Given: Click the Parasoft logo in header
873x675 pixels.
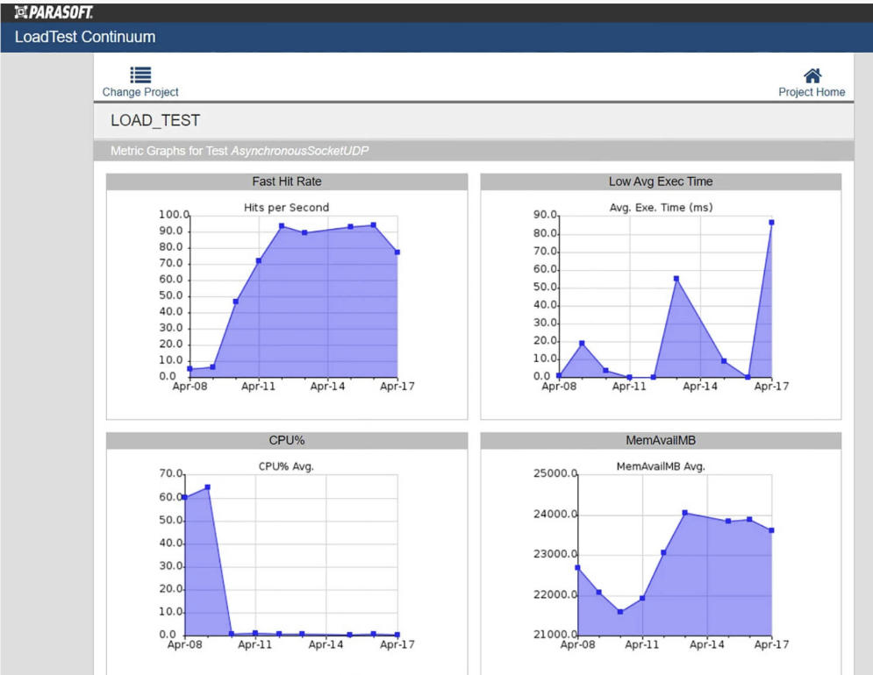Looking at the screenshot, I should [54, 11].
